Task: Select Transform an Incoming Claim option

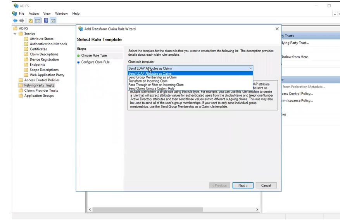Action: point(148,81)
